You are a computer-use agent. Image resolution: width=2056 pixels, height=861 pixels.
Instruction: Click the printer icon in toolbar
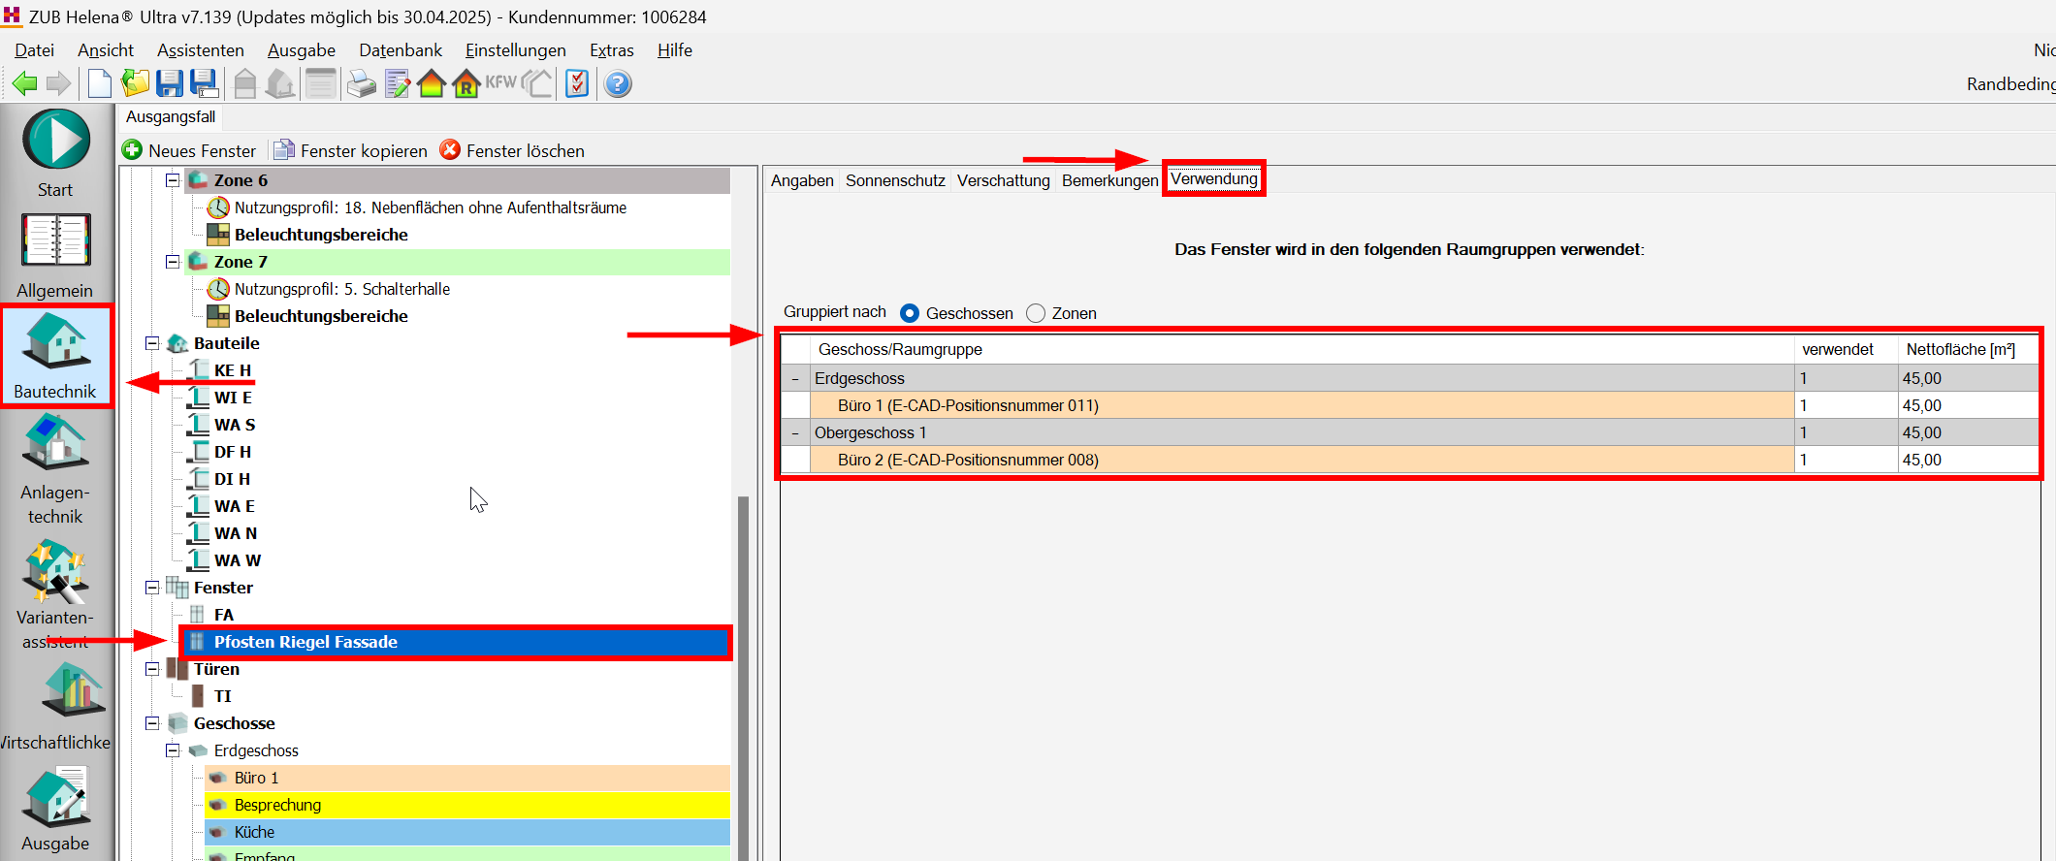(x=362, y=84)
